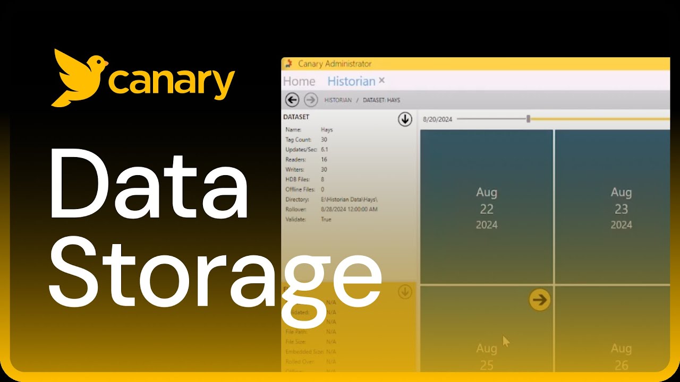
Task: Click the DATASET panel down-arrow icon
Action: (x=405, y=119)
